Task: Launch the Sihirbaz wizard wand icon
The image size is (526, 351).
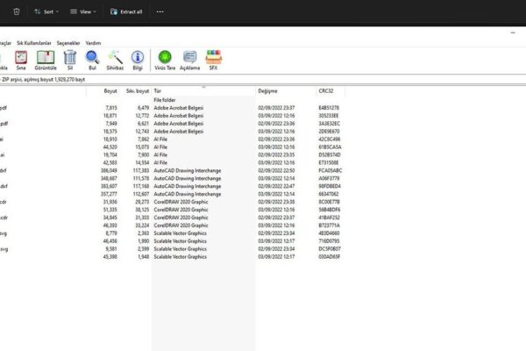Action: coord(114,60)
